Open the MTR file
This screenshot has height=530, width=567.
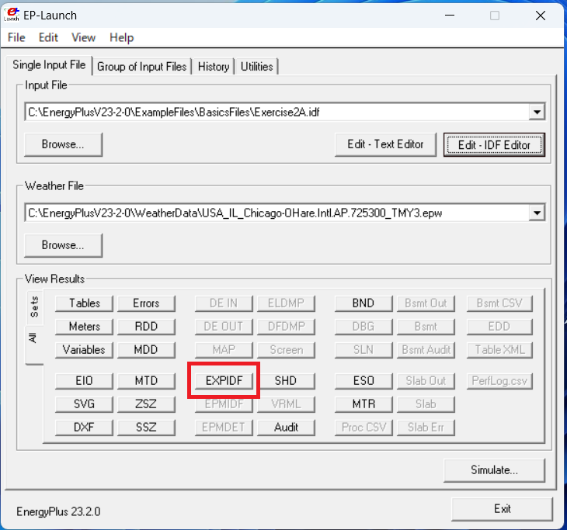click(x=364, y=404)
